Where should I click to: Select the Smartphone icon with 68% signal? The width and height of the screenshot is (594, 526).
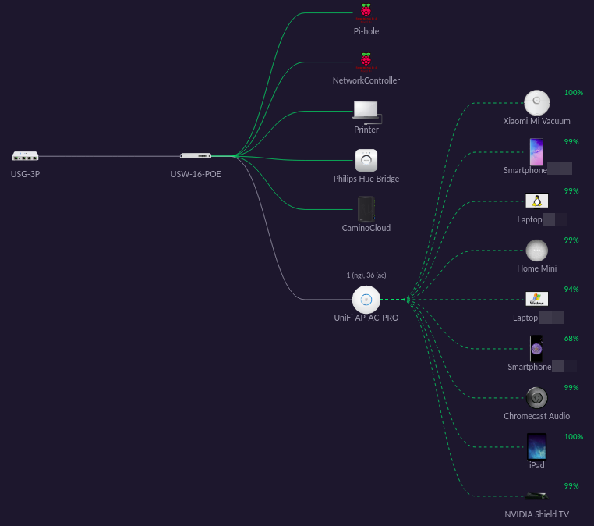536,349
